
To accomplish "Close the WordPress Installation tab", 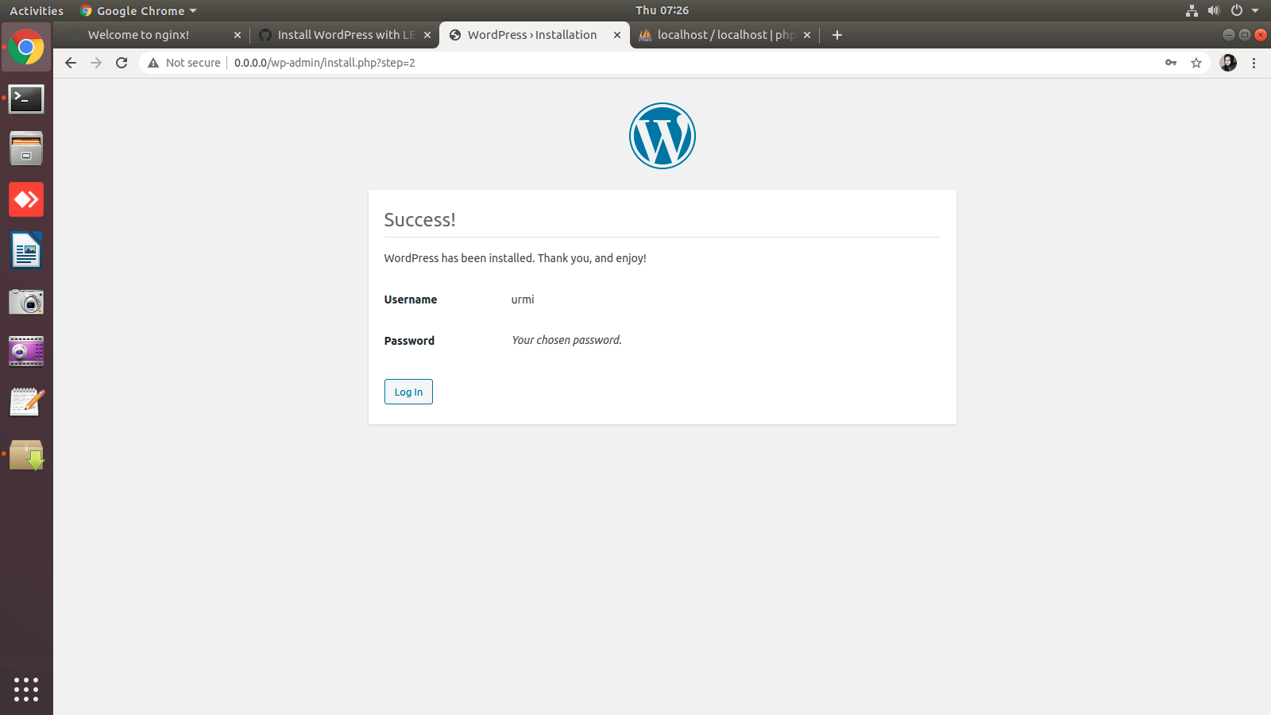I will (617, 35).
